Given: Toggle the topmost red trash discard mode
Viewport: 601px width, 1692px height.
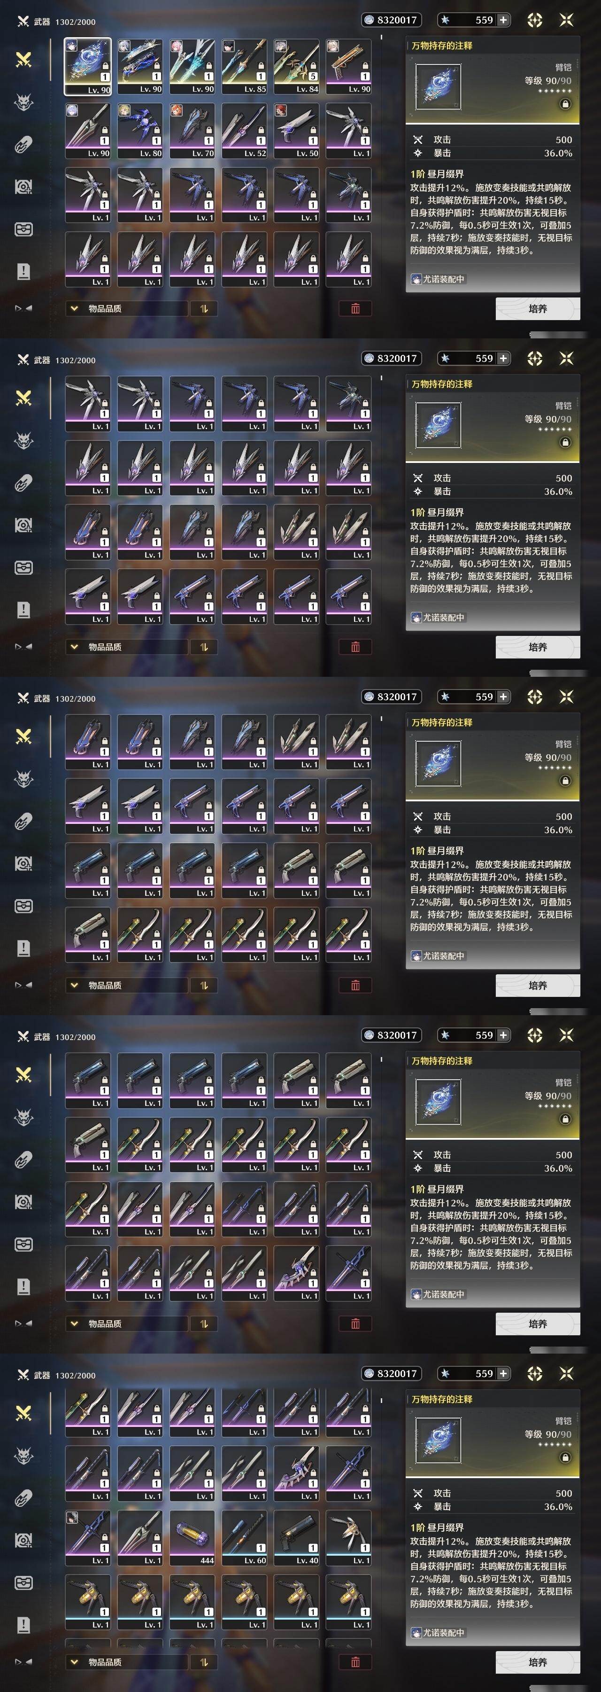Looking at the screenshot, I should (x=355, y=309).
